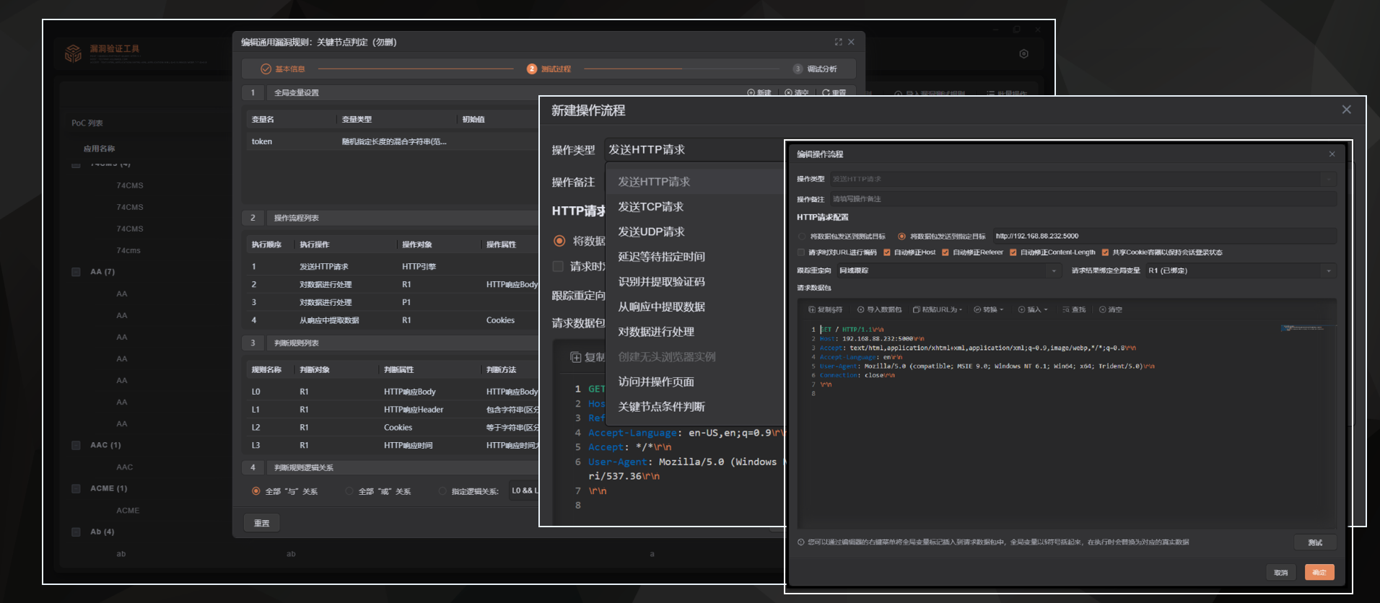
Task: Open 跟踪重定向 同域跟踪 dropdown
Action: tap(949, 270)
